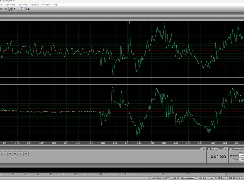The width and height of the screenshot is (244, 180).
Task: Open the Options menu
Action: click(x=34, y=5)
